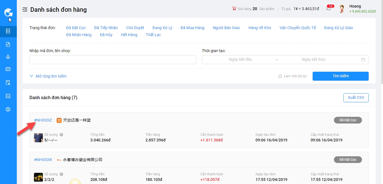Open notifications megaphone with 12 badge
Screen dimensions: 383x184
328,9
